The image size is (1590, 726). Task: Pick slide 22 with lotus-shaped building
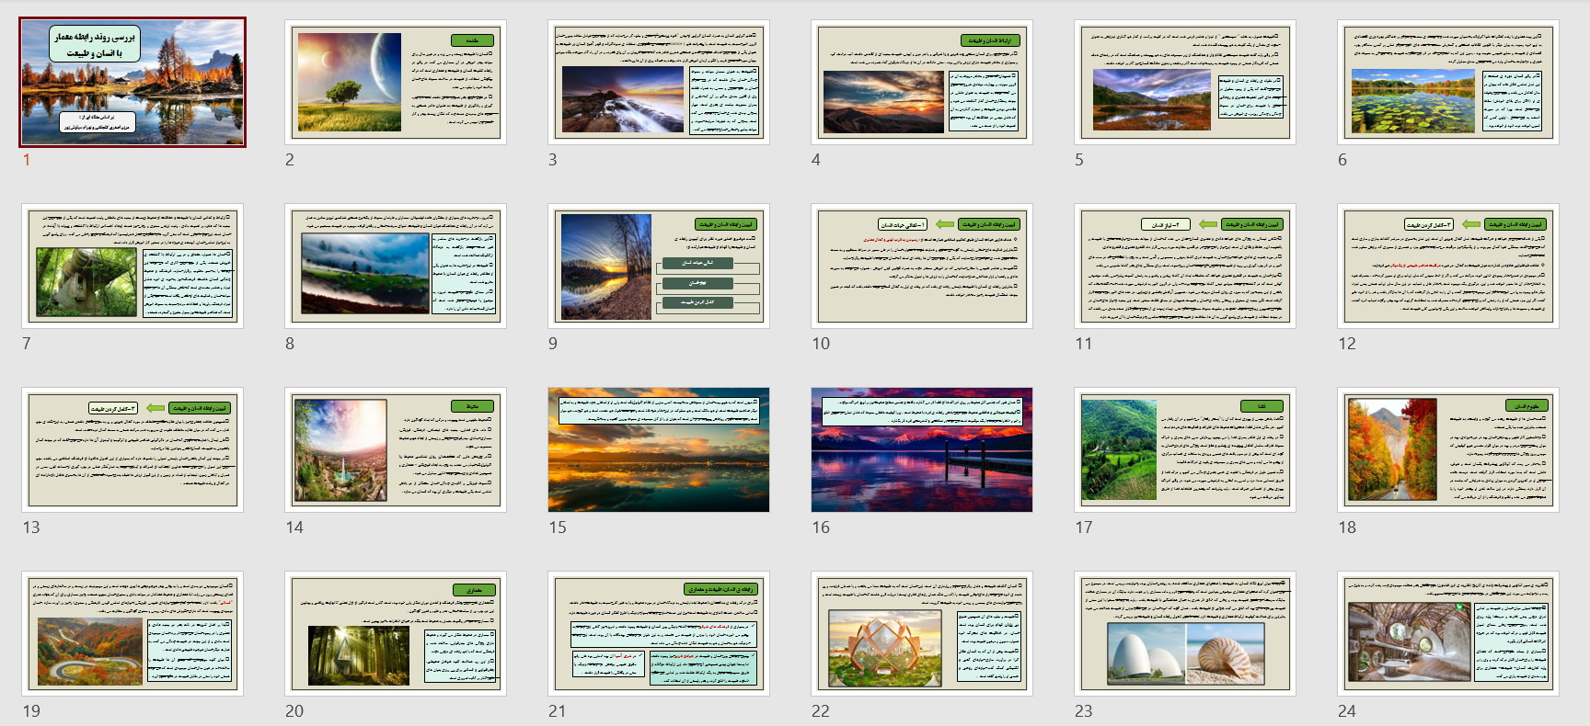tap(922, 633)
